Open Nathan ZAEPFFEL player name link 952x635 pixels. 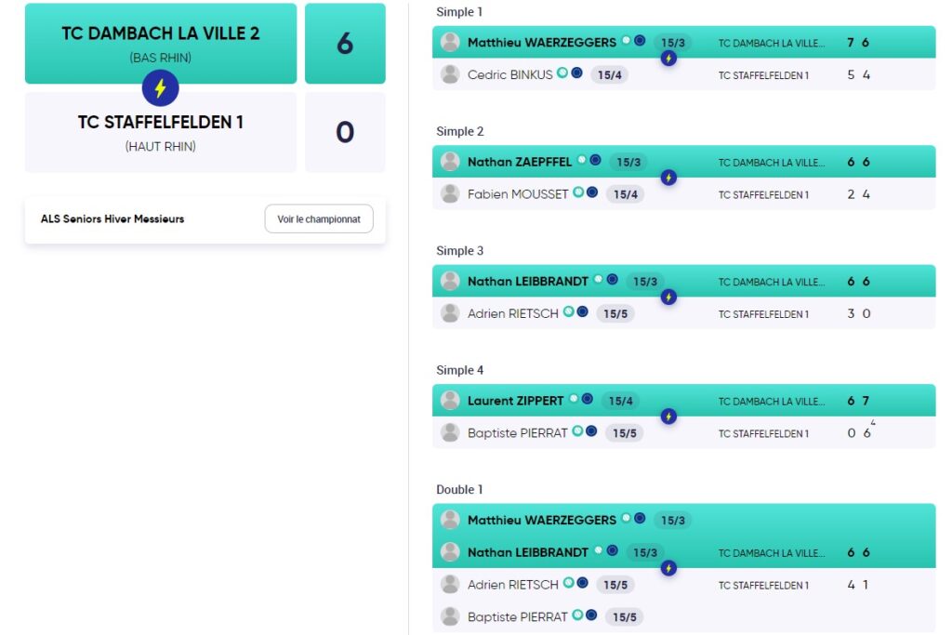pyautogui.click(x=520, y=162)
